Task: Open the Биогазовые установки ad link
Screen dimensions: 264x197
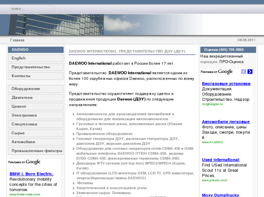Action: tap(226, 83)
